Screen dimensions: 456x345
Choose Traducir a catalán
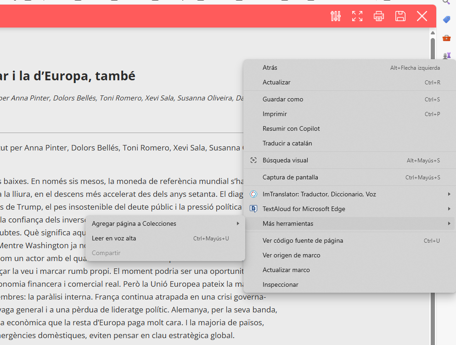[x=287, y=143]
